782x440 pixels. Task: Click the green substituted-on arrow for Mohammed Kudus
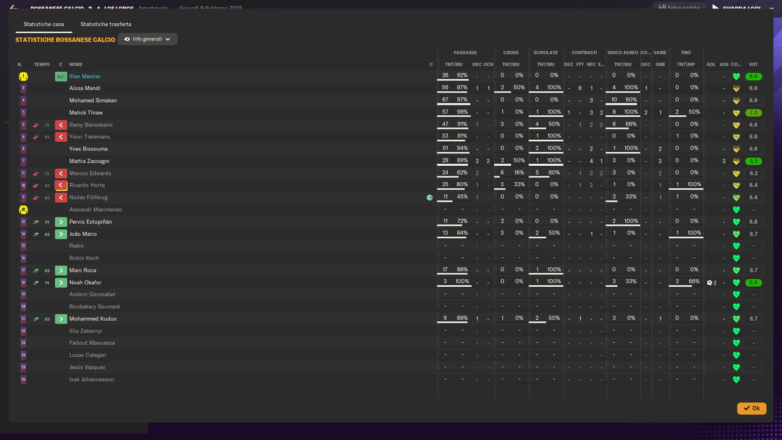60,319
